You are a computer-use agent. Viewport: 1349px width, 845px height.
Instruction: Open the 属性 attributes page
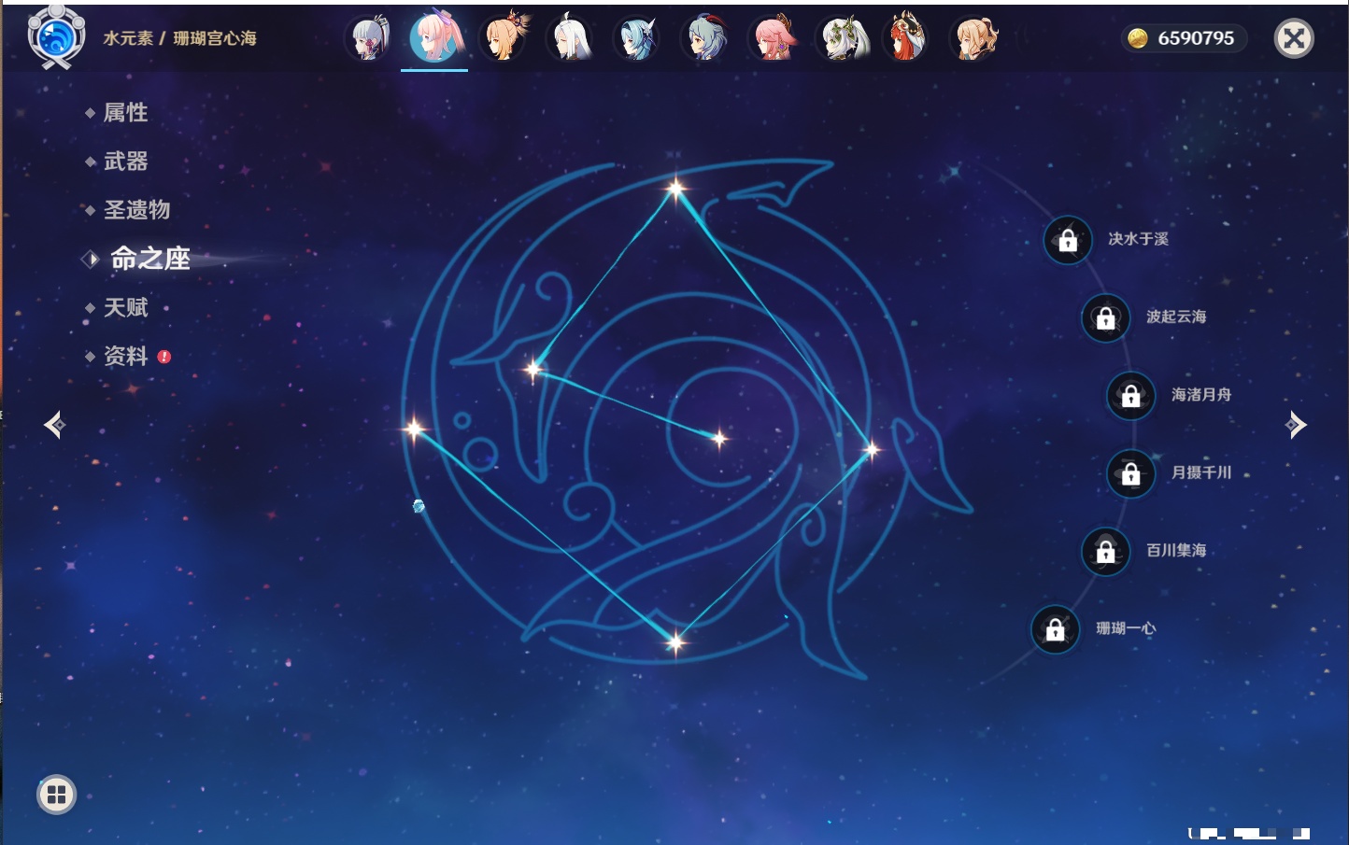tap(125, 113)
